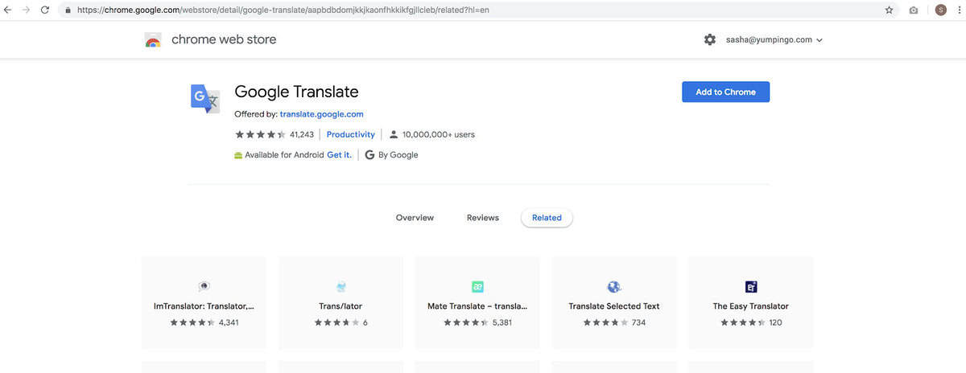Image resolution: width=966 pixels, height=373 pixels.
Task: Click the Mate Translate extension icon
Action: tap(477, 286)
